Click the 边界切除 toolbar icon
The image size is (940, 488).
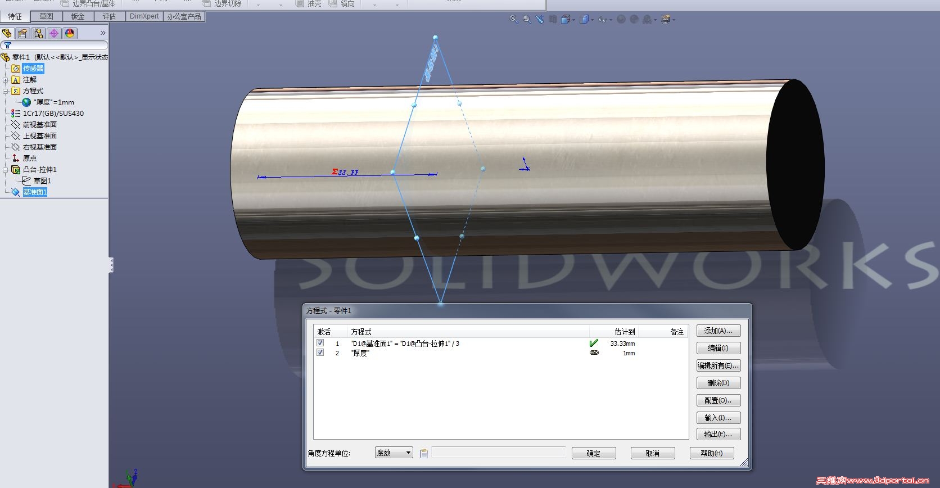click(206, 3)
